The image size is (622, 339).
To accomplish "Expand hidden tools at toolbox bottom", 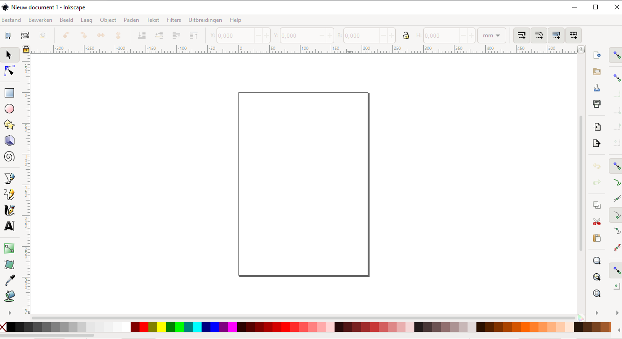I will [x=9, y=312].
